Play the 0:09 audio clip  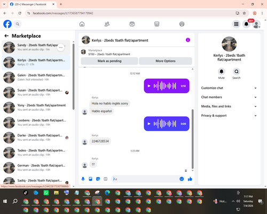click(x=149, y=124)
